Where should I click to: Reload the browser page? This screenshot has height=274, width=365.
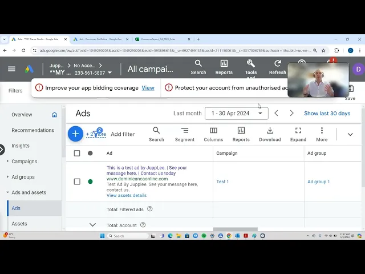click(23, 50)
